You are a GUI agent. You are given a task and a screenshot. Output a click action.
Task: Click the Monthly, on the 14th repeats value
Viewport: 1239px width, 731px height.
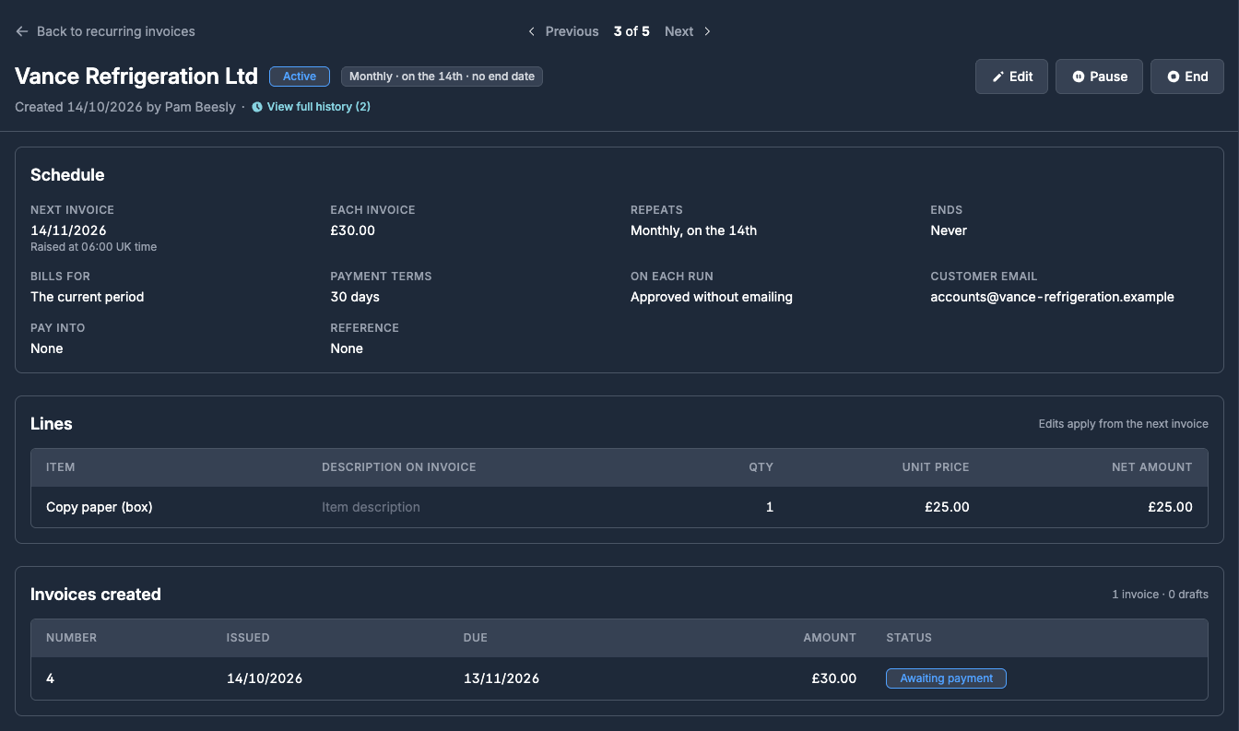[693, 230]
